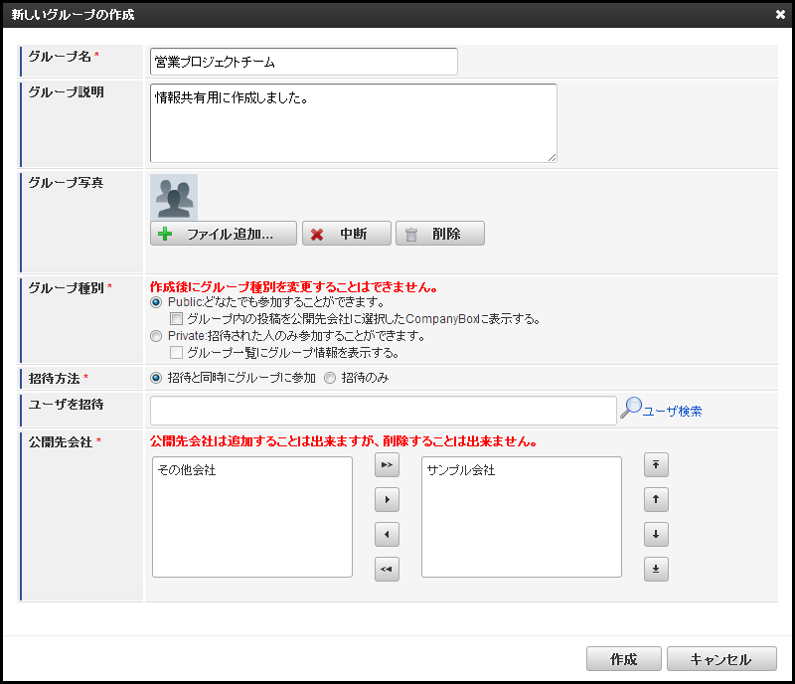Select the Private group type radio
Image resolution: width=795 pixels, height=684 pixels.
point(156,336)
